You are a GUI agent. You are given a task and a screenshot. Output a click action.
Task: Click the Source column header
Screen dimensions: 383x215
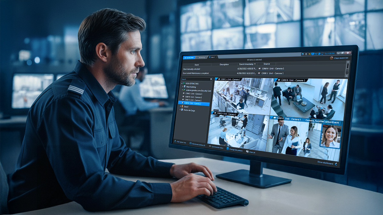click(267, 64)
